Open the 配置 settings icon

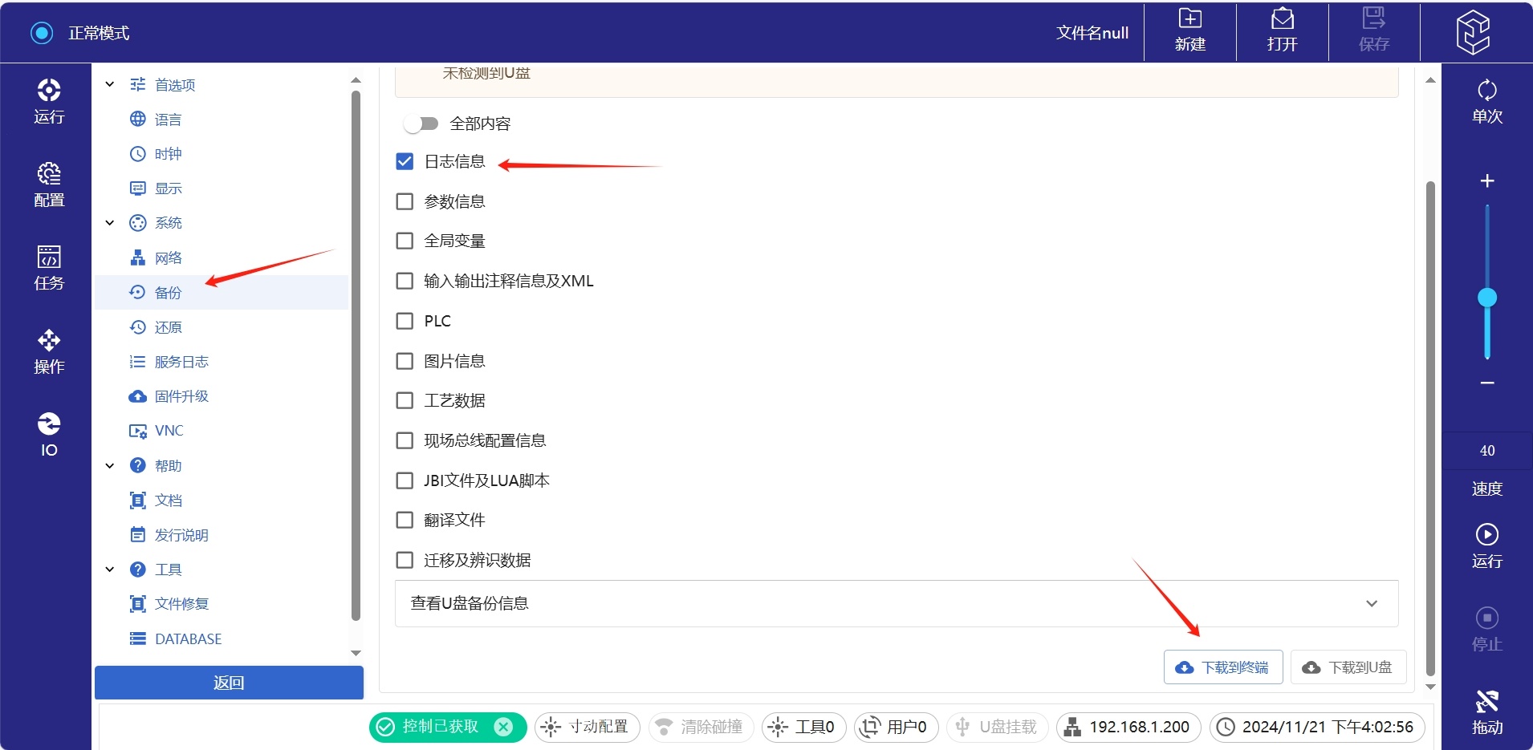point(49,184)
